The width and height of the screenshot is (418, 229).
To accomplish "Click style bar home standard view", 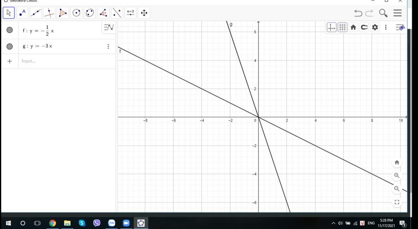I will 353,27.
